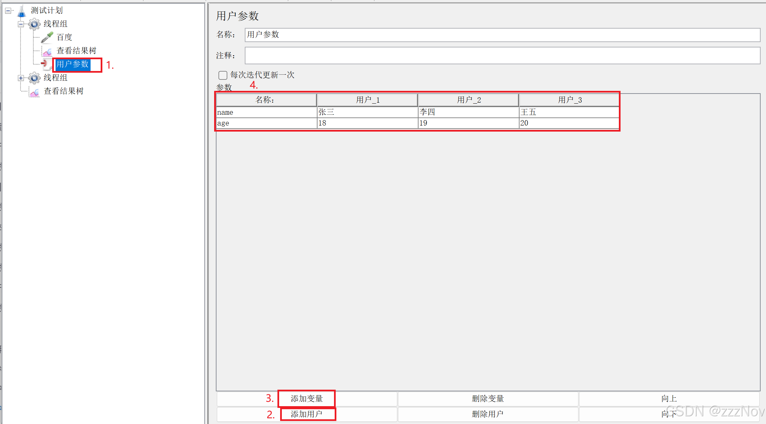Click the 删除变量 button
Screen dimensions: 766x424
click(488, 399)
